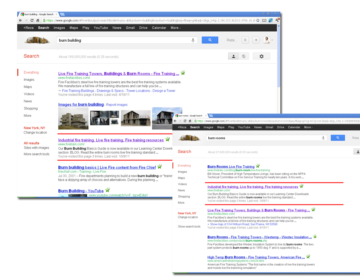Click scrollbar thumb in burn building window
Image resolution: width=360 pixels, height=280 pixels.
pyautogui.click(x=278, y=57)
